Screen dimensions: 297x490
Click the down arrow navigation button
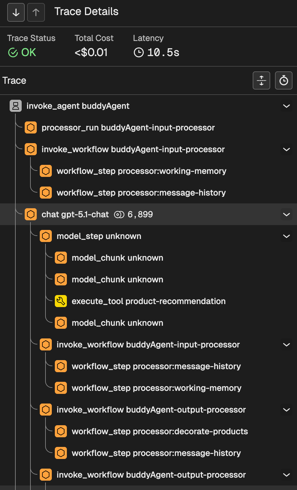click(x=16, y=12)
